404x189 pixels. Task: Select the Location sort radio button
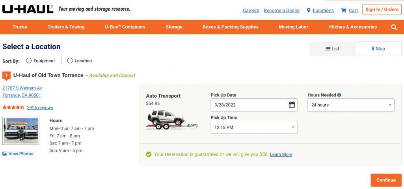pos(70,61)
